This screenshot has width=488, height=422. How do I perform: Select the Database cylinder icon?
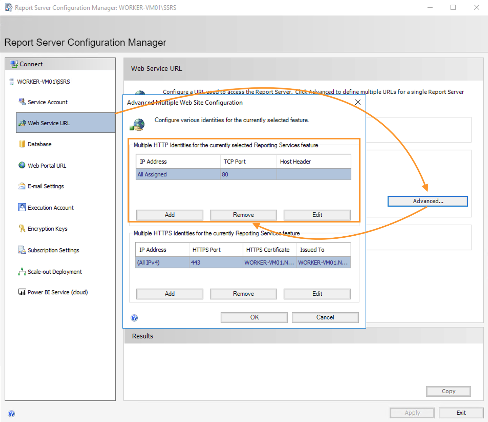pos(22,144)
